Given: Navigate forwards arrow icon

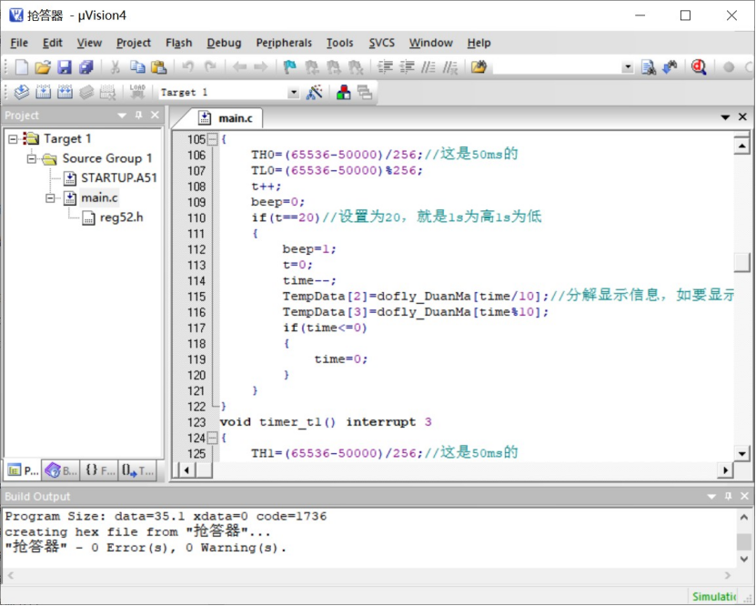Looking at the screenshot, I should tap(261, 67).
